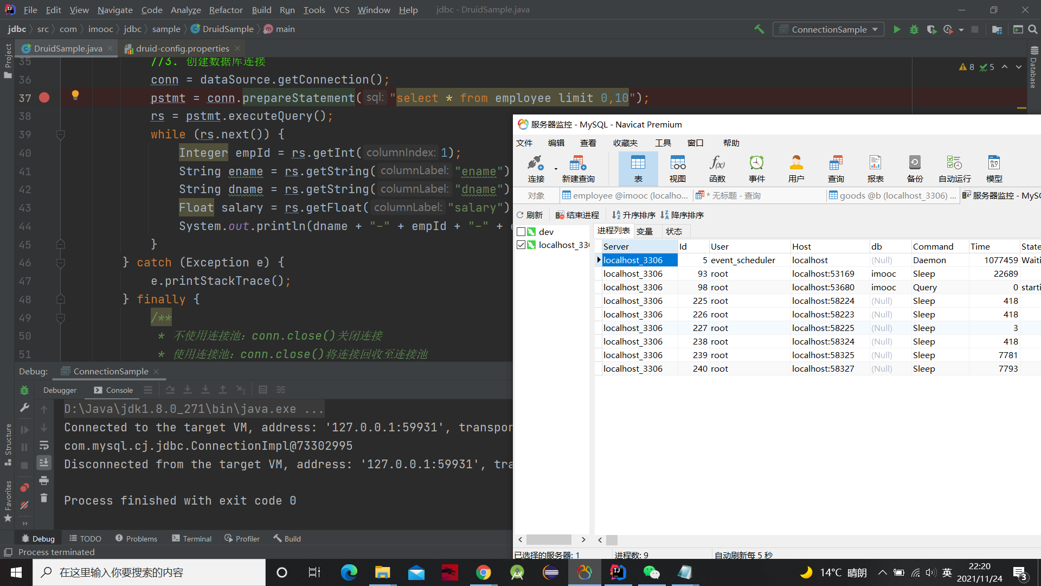Open the Problems tool window button

pyautogui.click(x=136, y=538)
